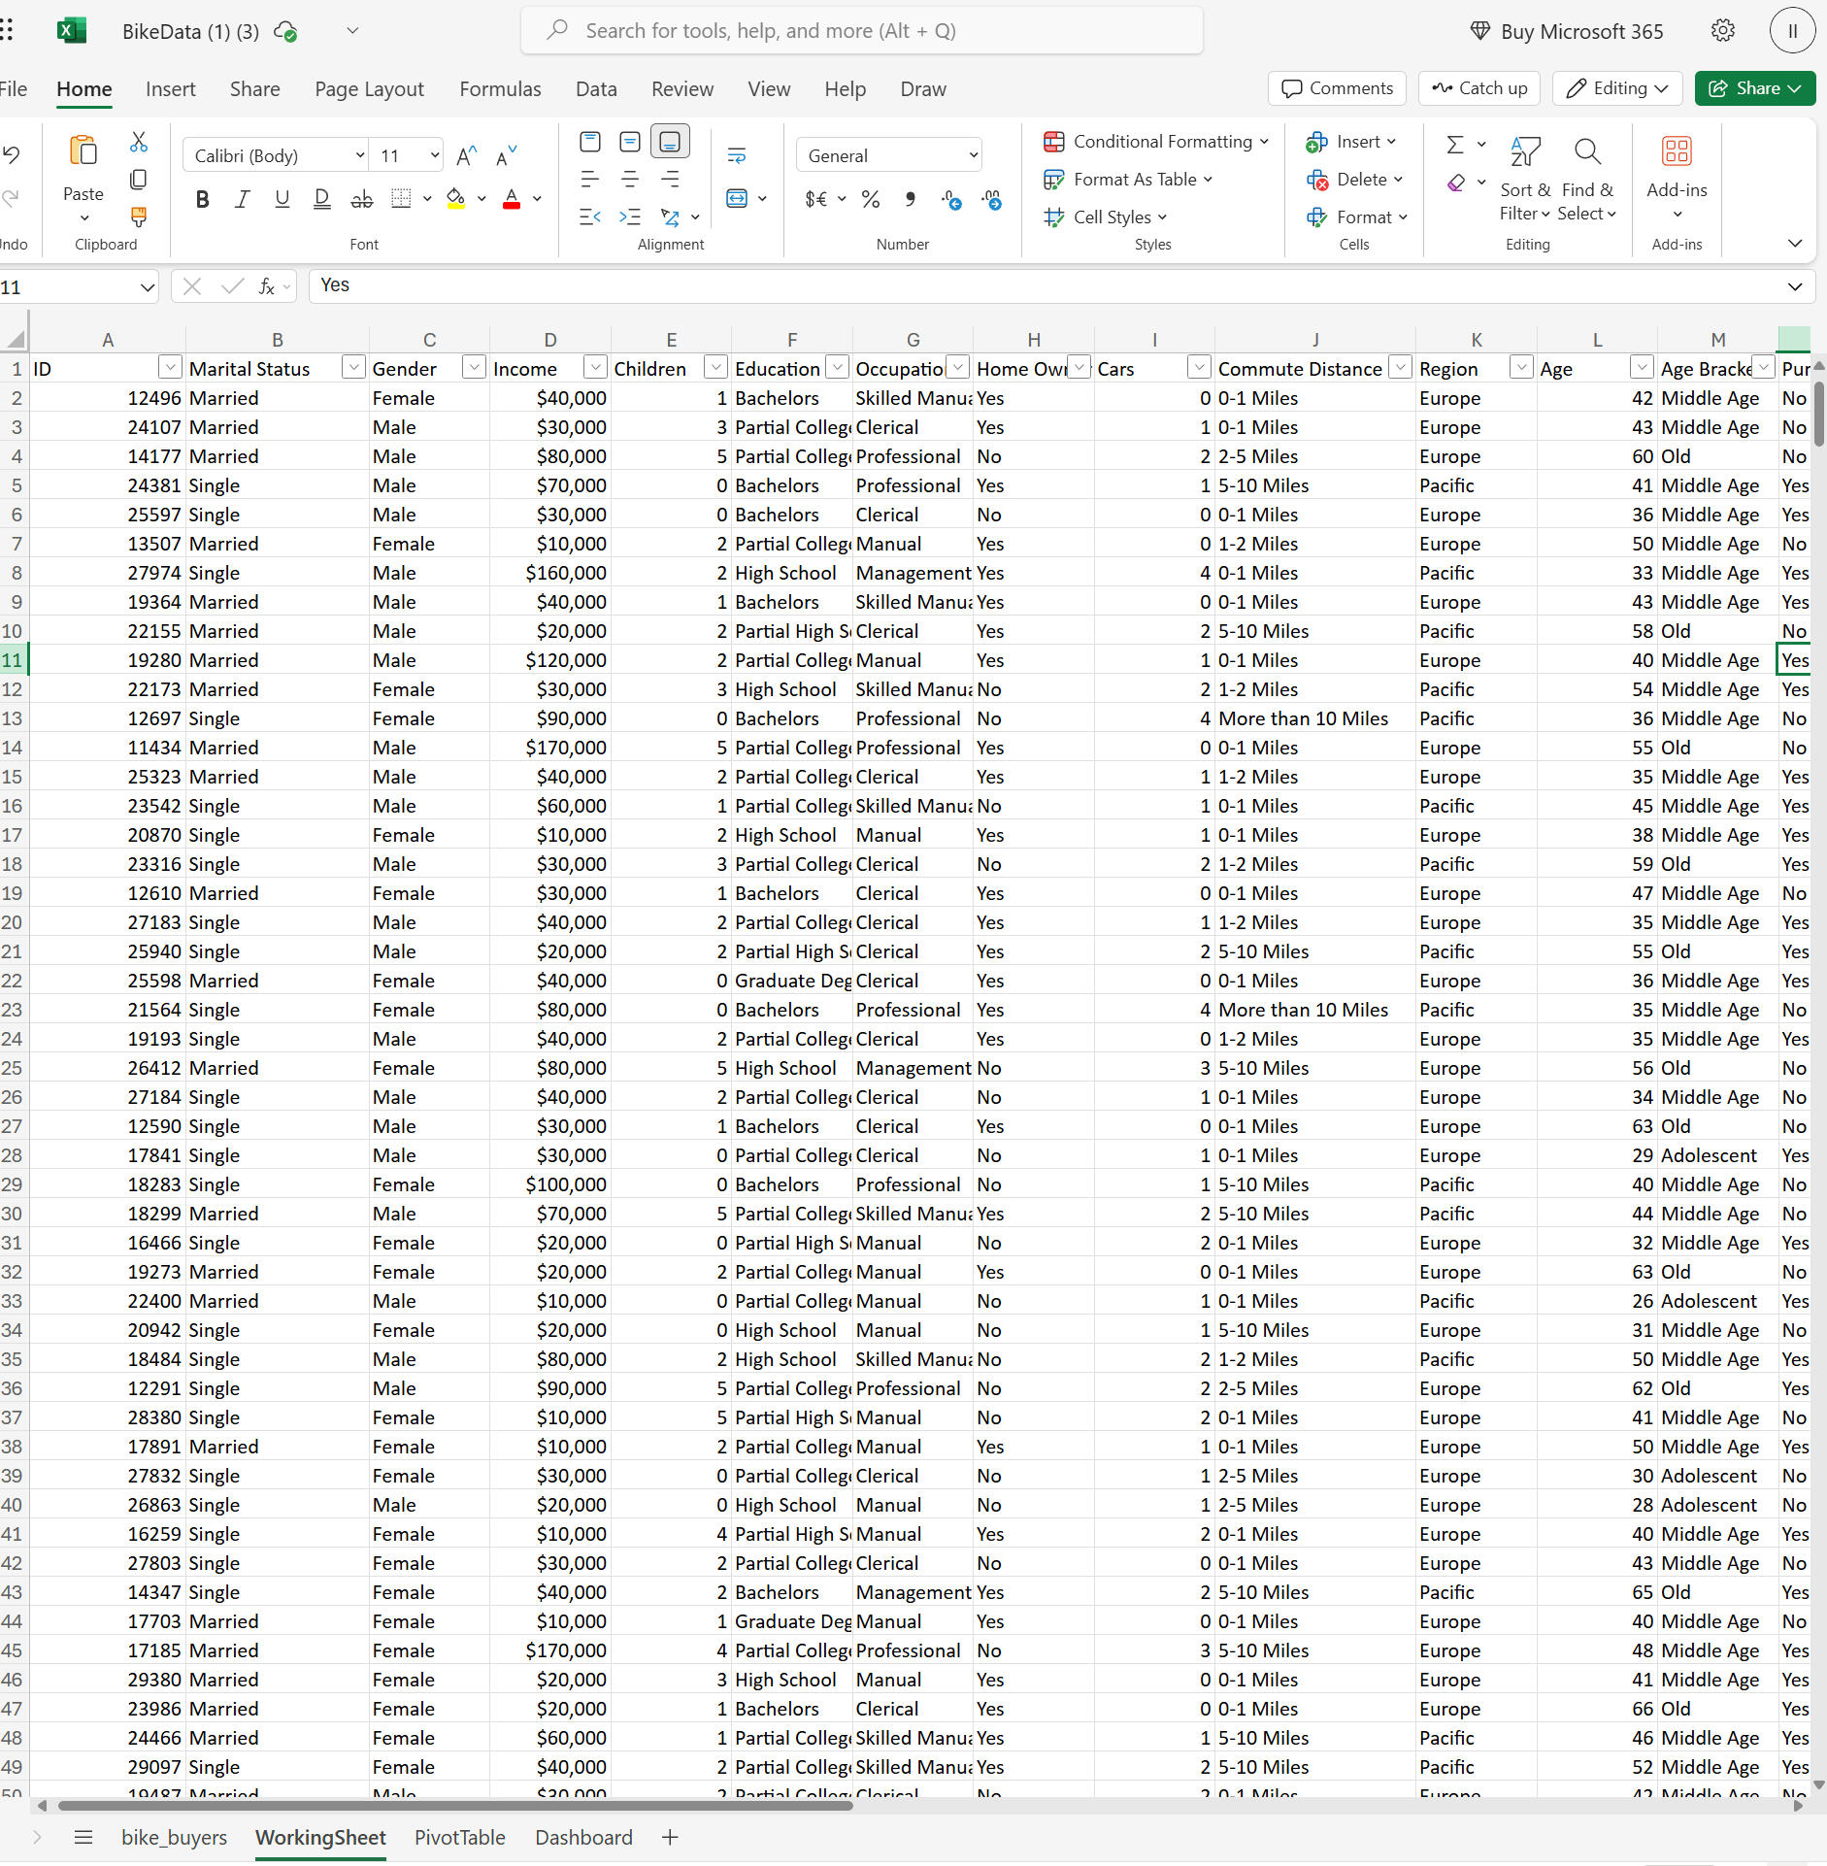The width and height of the screenshot is (1827, 1866).
Task: Toggle Italic formatting
Action: [x=242, y=199]
